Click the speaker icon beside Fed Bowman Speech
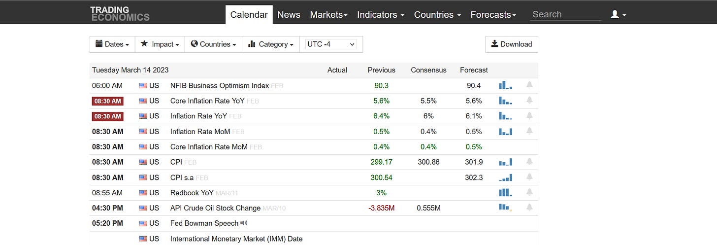Screen dimensions: 717x245 tap(244, 223)
